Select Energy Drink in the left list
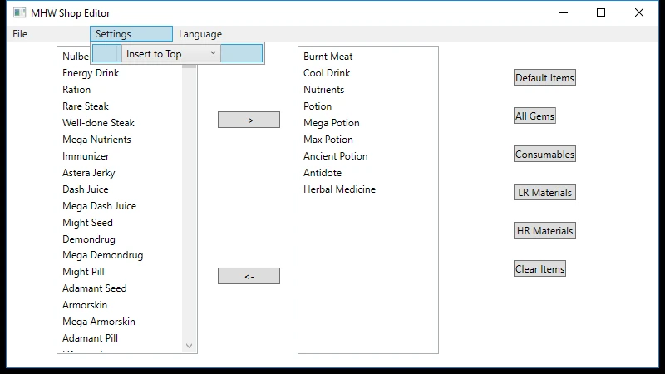Viewport: 665px width, 374px height. point(91,73)
